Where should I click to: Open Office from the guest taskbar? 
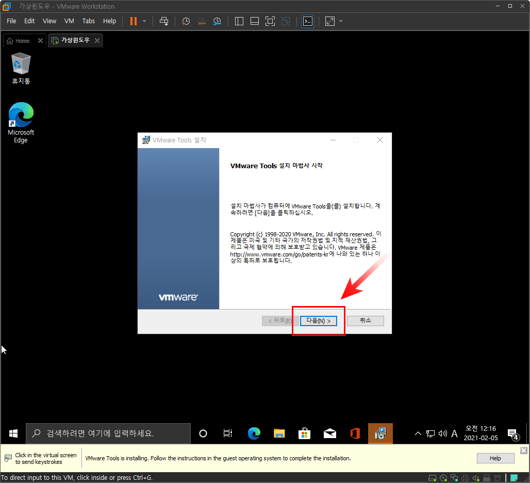click(355, 433)
